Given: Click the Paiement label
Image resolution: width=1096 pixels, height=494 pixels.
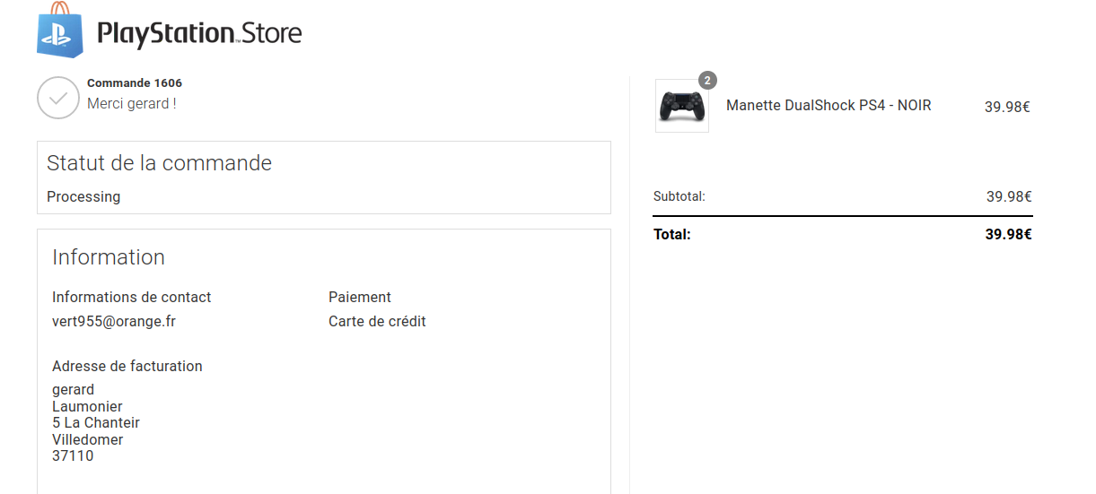Looking at the screenshot, I should pyautogui.click(x=360, y=297).
